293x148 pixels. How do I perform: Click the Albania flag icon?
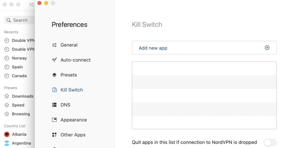7,134
